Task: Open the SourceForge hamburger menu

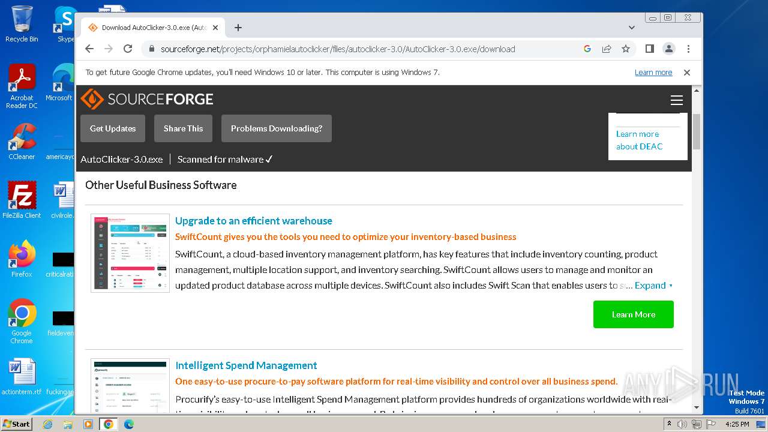Action: [677, 100]
